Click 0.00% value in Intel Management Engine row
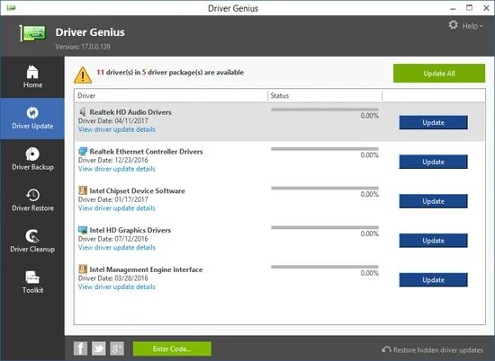This screenshot has width=495, height=361. pos(369,273)
